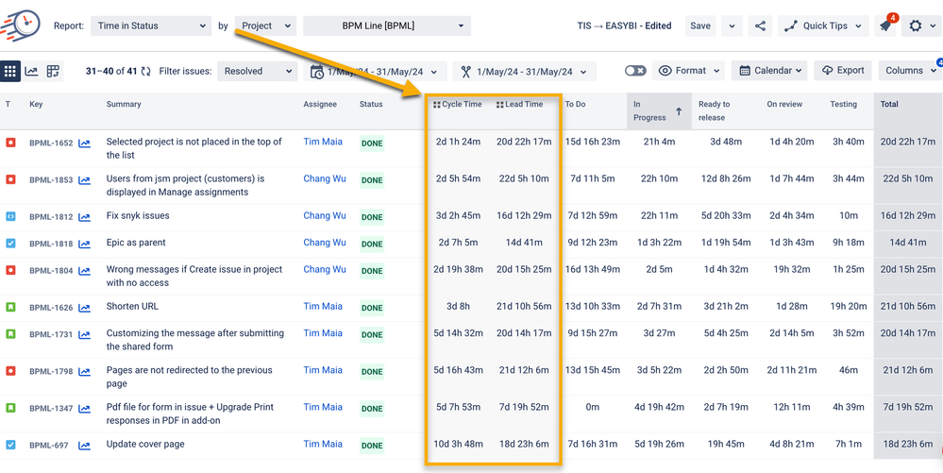Screen dimensions: 943x473
Task: Open chart icon for BPML-1626
Action: click(84, 308)
